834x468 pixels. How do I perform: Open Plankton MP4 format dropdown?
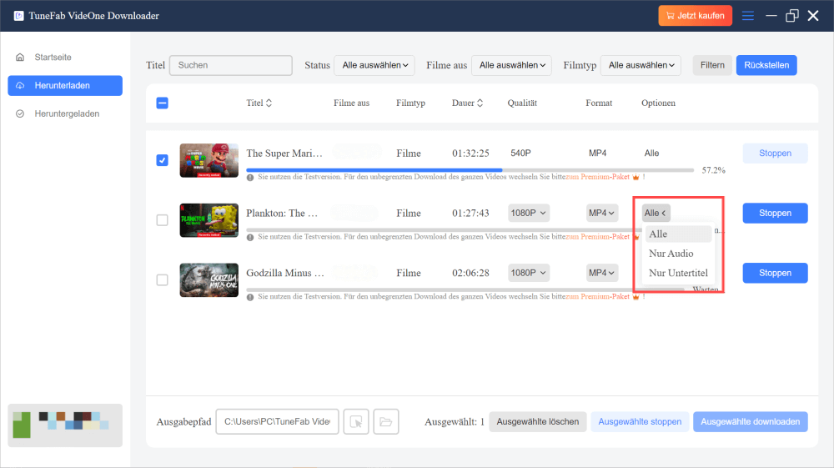602,213
